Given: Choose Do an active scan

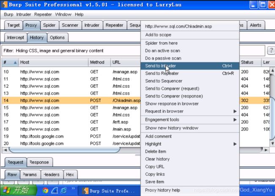Looking at the screenshot, I should (190, 51).
